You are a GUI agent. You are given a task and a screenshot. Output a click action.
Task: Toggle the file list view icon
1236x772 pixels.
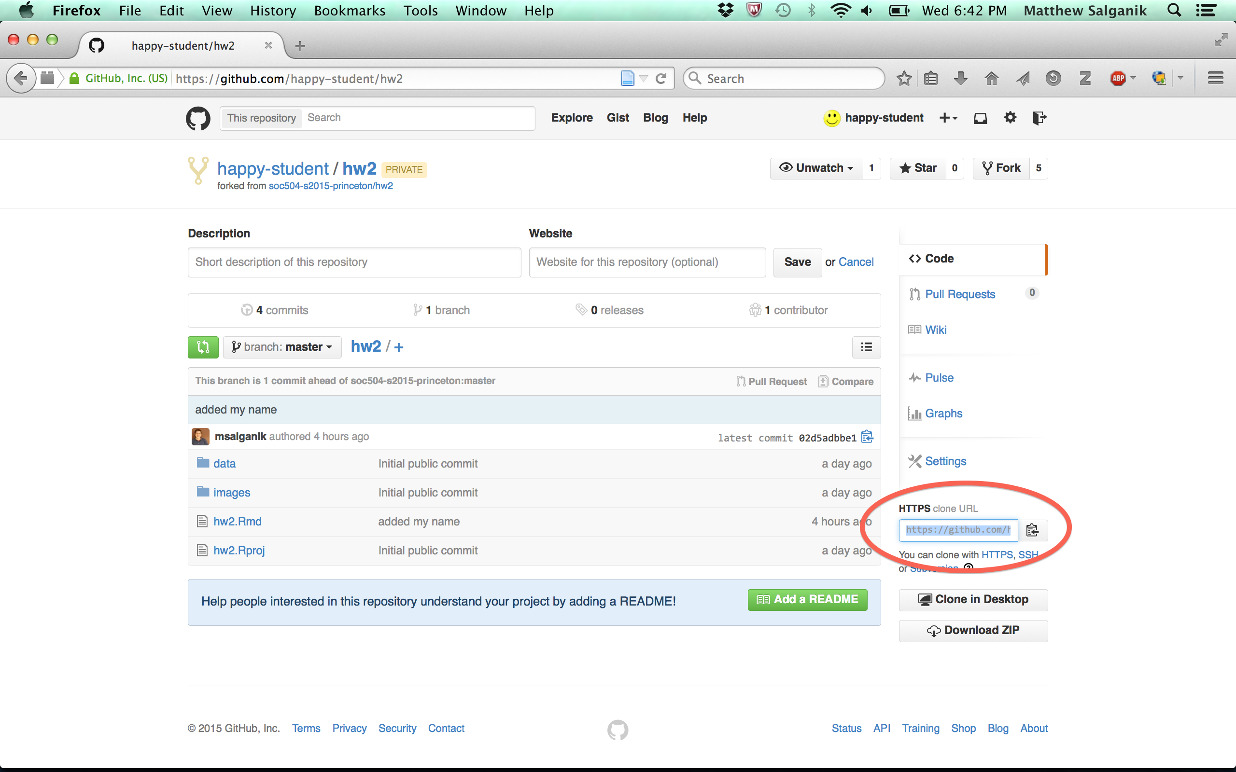pos(866,347)
